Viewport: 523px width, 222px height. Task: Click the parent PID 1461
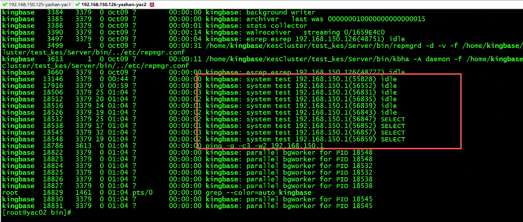coord(83,192)
